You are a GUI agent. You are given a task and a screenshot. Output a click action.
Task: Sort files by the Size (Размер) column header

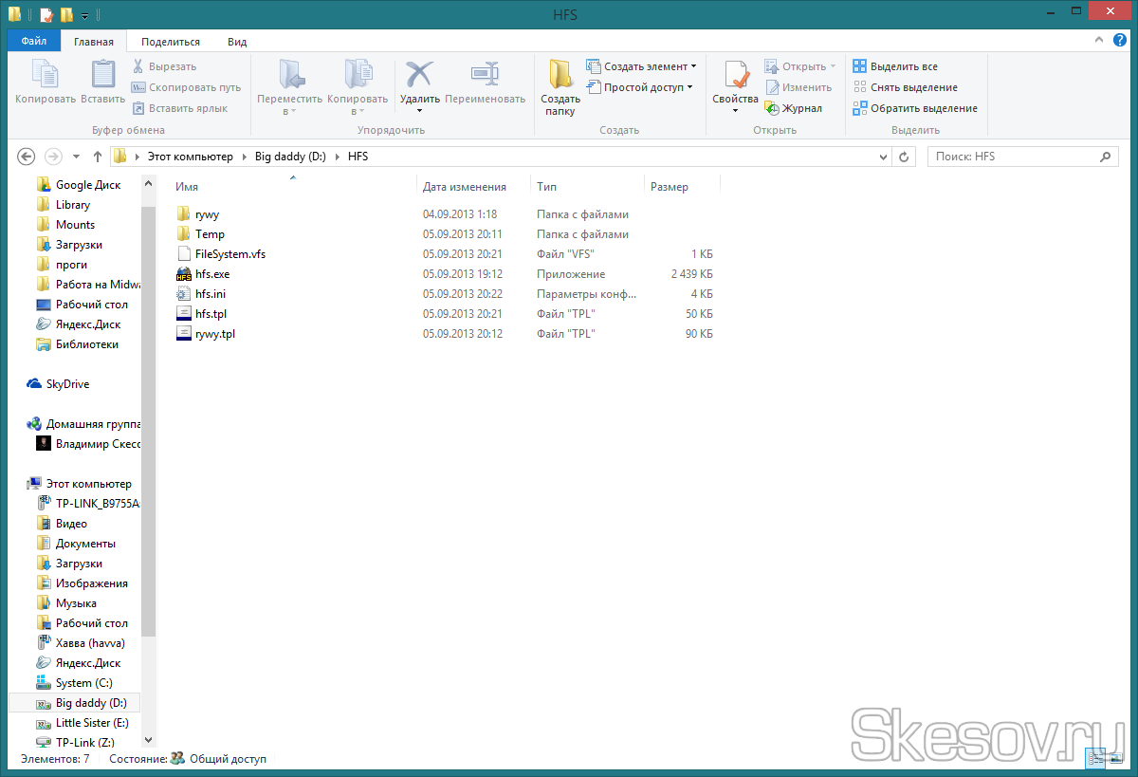click(x=670, y=187)
